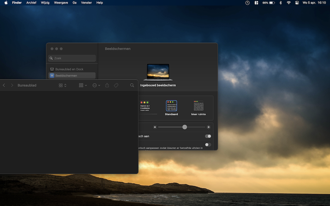Click the Share icon in Finder toolbar

coord(107,85)
